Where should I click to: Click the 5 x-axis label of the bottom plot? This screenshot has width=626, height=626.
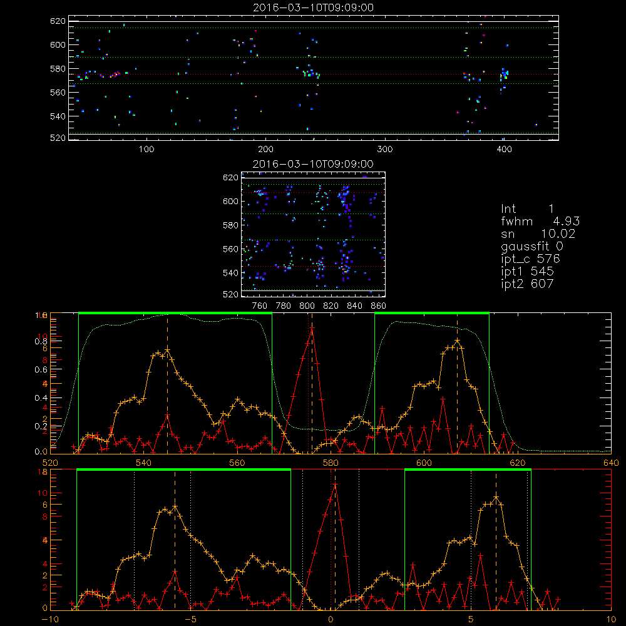pos(471,620)
